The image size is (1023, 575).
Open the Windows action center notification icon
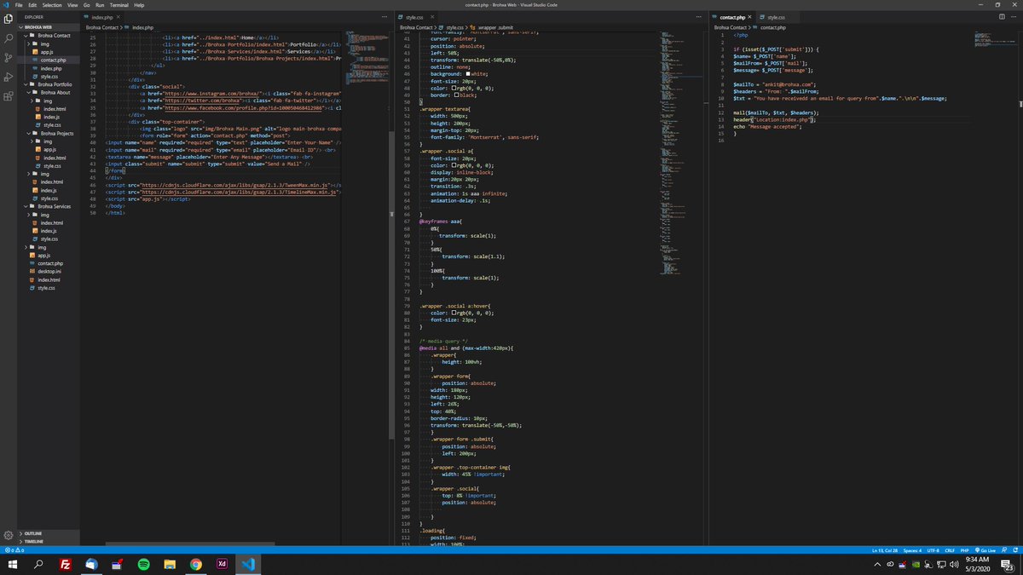[1006, 565]
